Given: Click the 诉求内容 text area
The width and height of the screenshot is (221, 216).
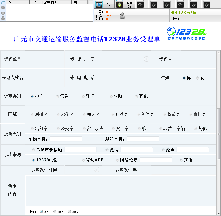Looking at the screenshot, I should 121,191.
